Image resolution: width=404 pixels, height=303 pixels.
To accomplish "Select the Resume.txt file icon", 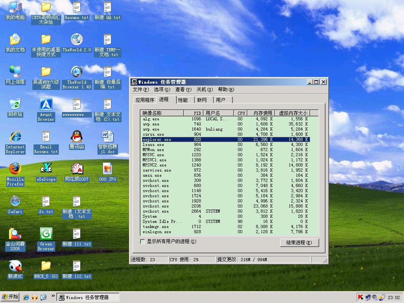I will (x=77, y=11).
